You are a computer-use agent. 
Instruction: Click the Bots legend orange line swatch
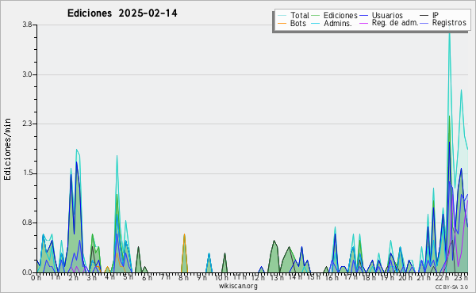pyautogui.click(x=282, y=23)
